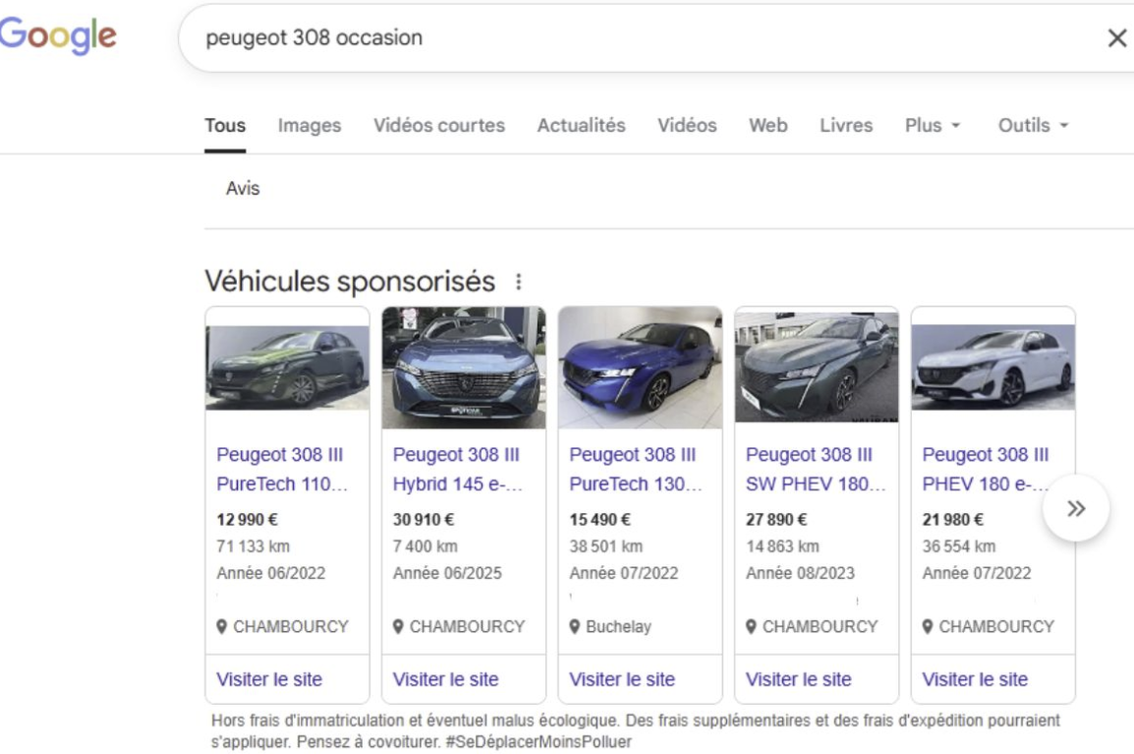Click the location pin for Buchelay listing
1134x754 pixels.
tap(576, 626)
